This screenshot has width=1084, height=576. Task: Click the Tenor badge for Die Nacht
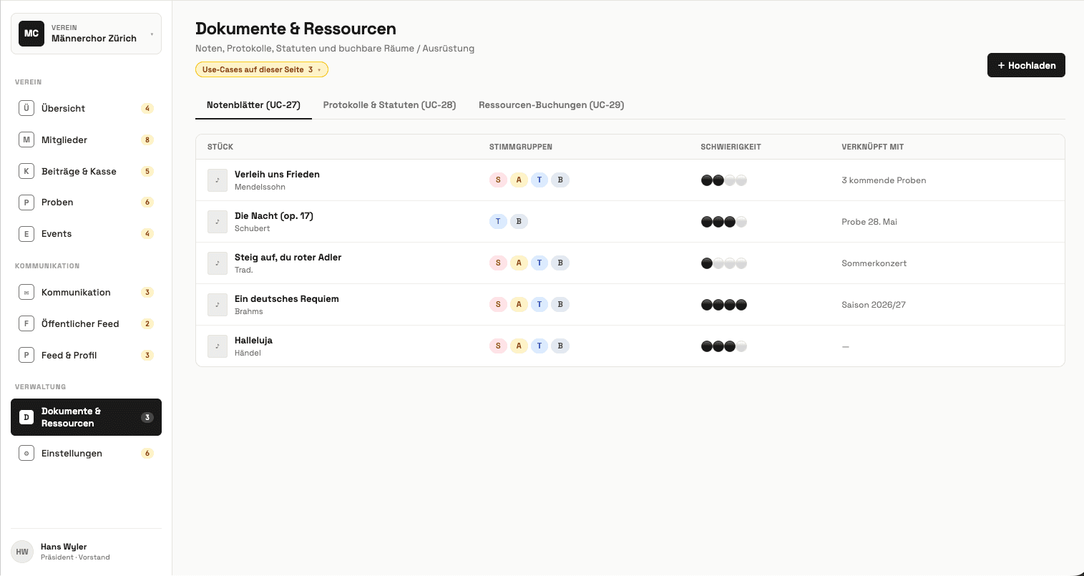[498, 221]
